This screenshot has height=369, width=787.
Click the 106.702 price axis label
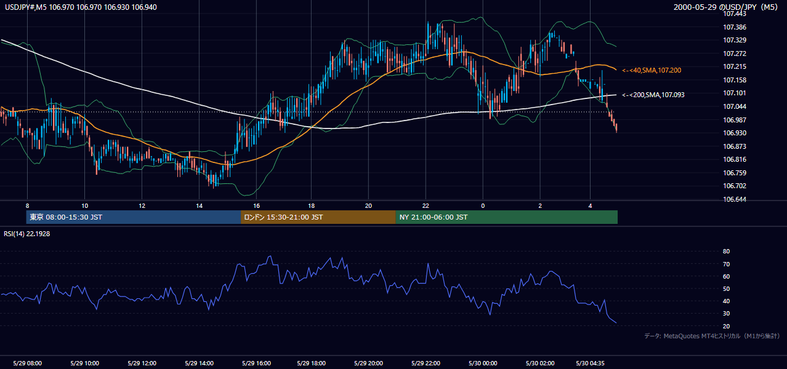[735, 186]
